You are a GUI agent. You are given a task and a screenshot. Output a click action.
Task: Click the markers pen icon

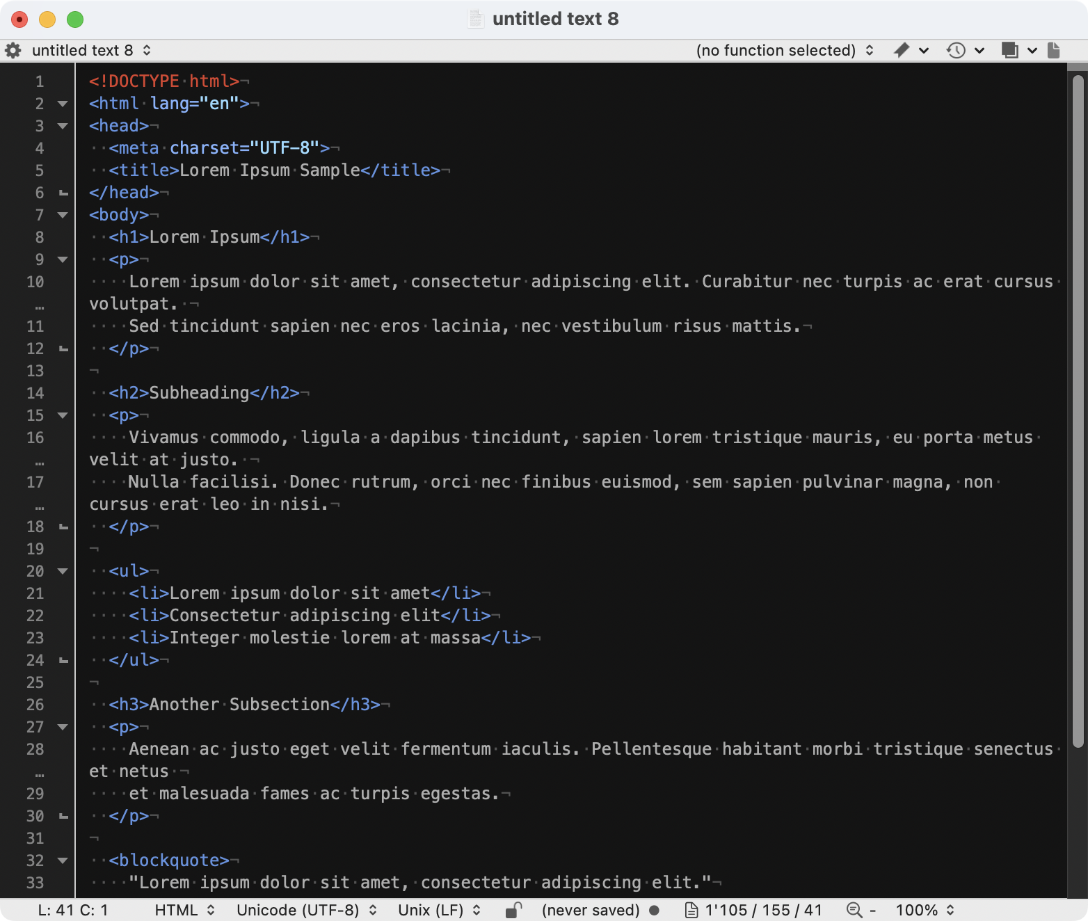tap(902, 50)
